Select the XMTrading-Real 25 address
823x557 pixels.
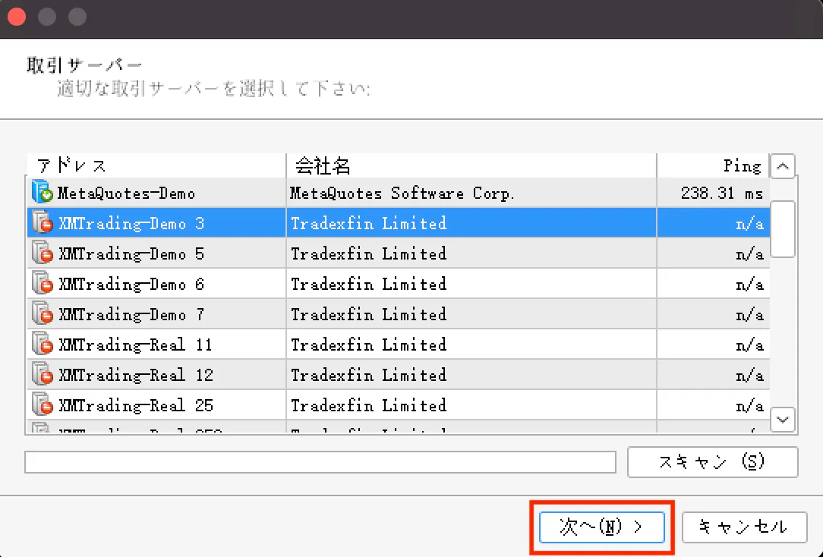point(135,406)
